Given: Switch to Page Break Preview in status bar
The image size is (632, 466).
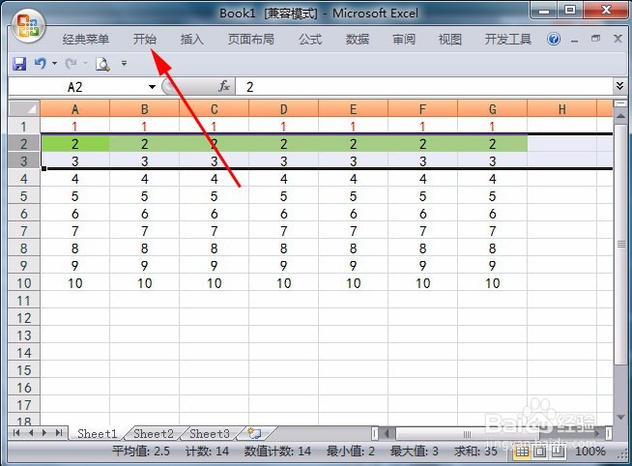Looking at the screenshot, I should coord(558,451).
